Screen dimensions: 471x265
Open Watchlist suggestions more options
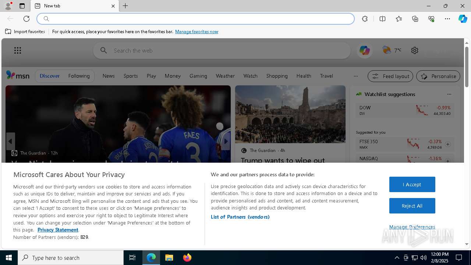449,94
